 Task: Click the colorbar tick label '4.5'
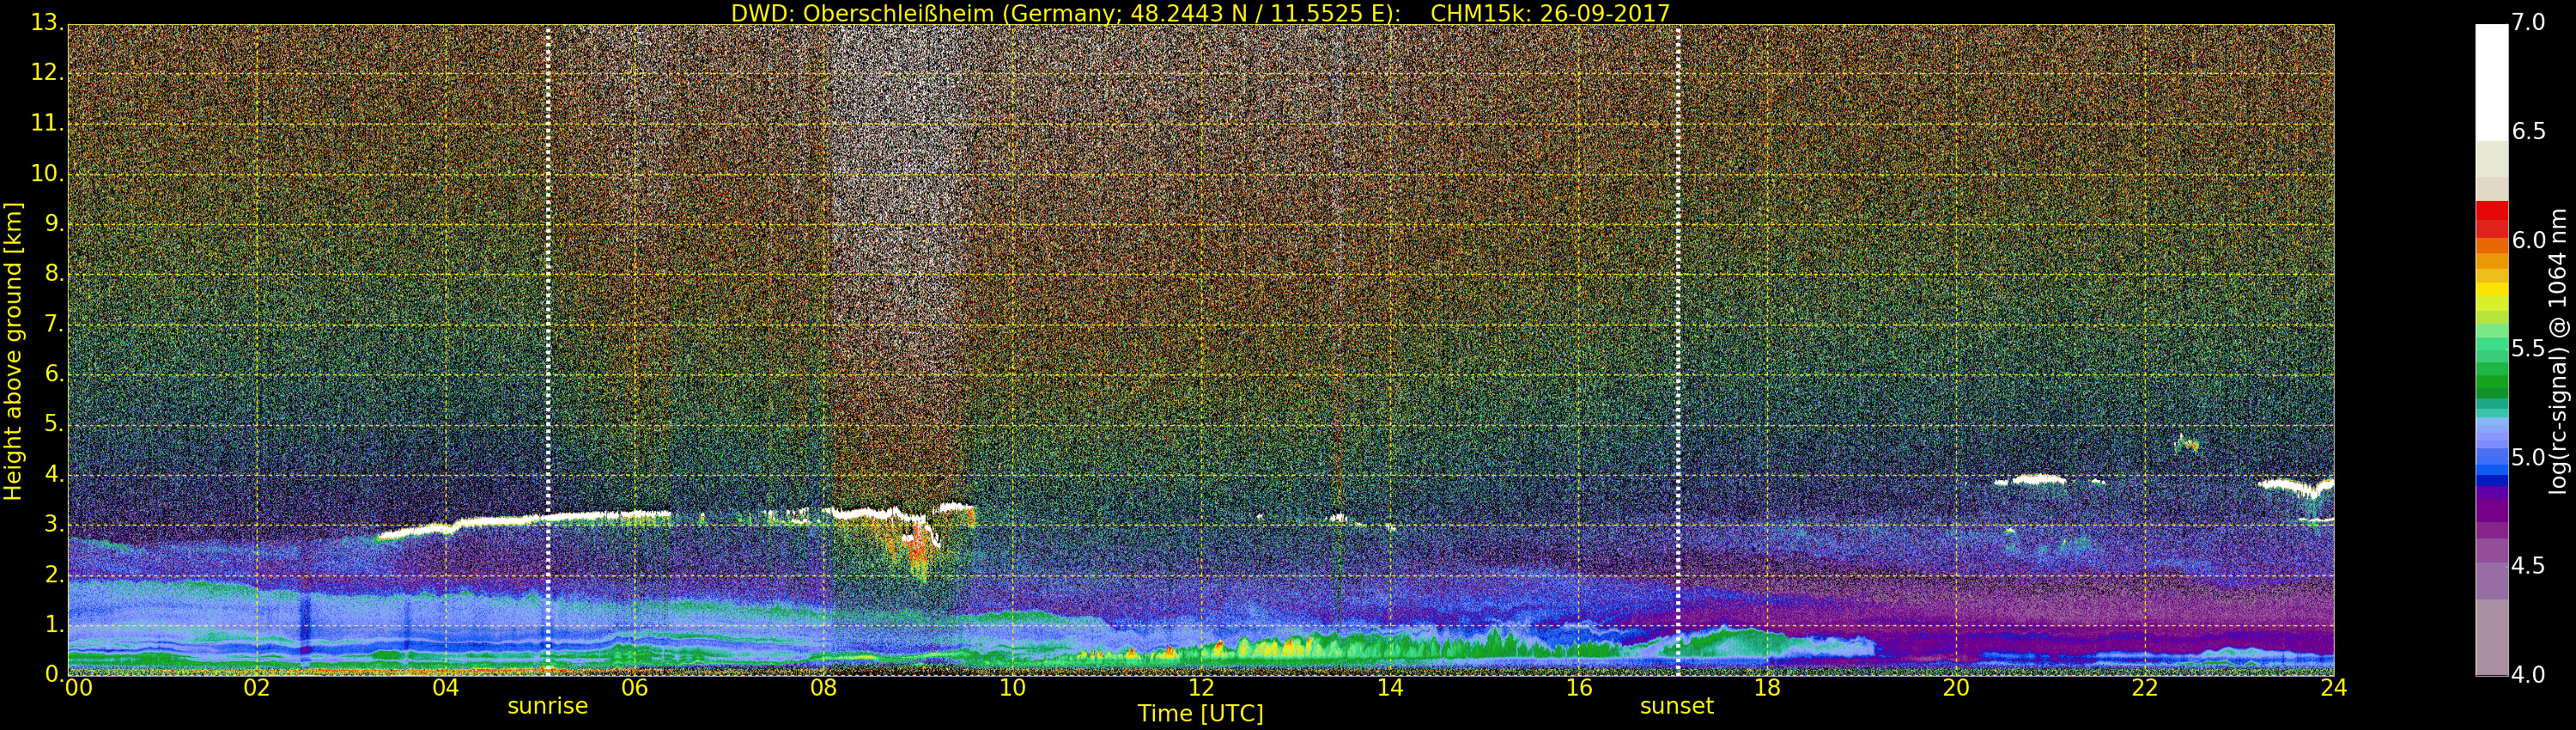tap(2529, 566)
